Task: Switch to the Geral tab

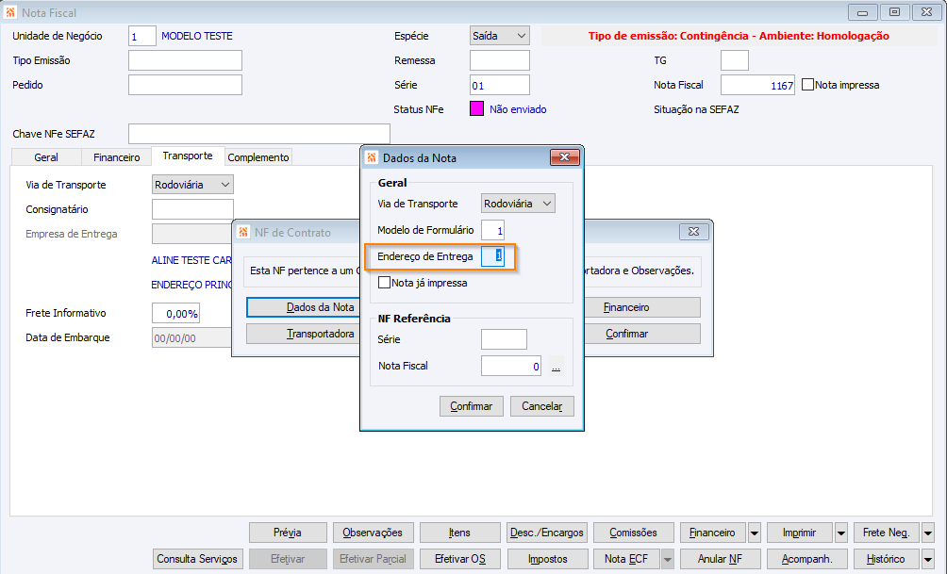Action: point(46,156)
